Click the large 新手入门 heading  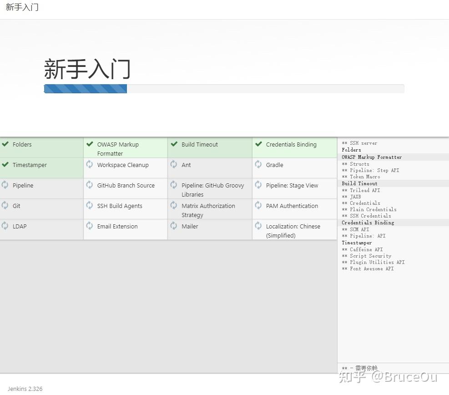pos(87,69)
